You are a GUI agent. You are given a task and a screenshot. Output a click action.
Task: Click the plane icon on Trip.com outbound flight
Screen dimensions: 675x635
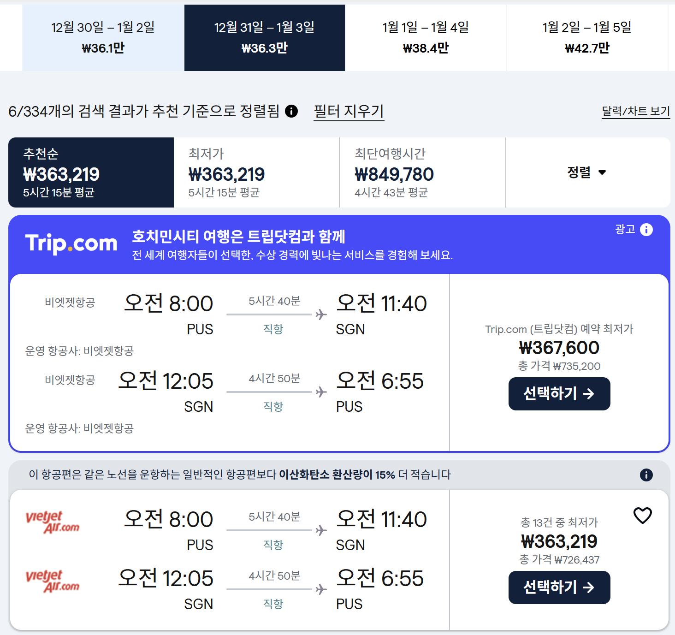point(321,315)
